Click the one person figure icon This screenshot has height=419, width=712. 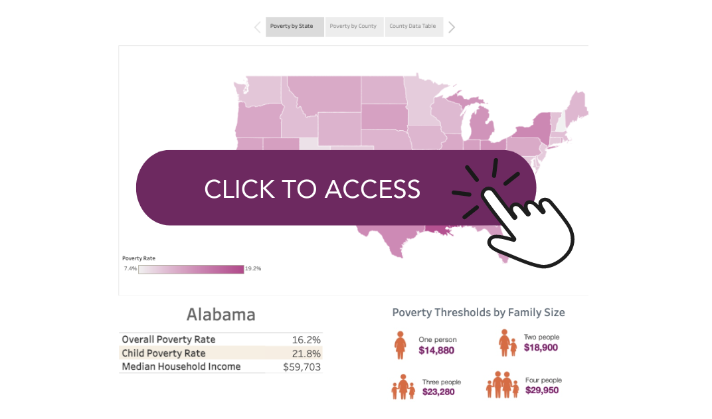pyautogui.click(x=400, y=345)
